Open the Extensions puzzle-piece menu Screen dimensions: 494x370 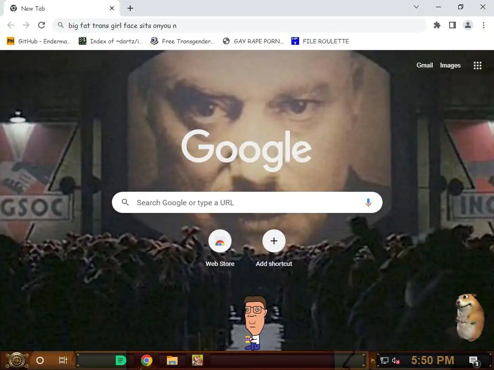click(x=437, y=25)
